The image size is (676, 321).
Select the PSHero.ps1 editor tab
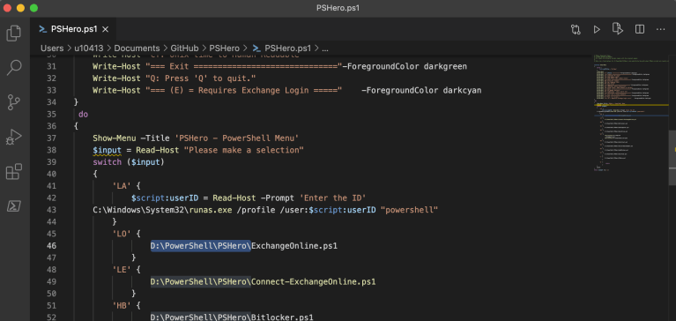coord(73,29)
